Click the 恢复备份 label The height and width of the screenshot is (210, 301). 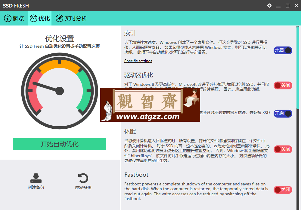click(x=83, y=187)
